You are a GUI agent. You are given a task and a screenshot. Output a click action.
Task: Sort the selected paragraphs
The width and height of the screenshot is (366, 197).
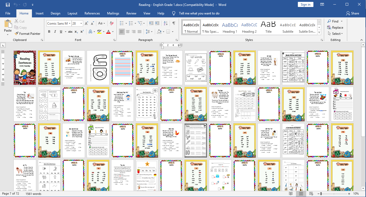(166, 24)
